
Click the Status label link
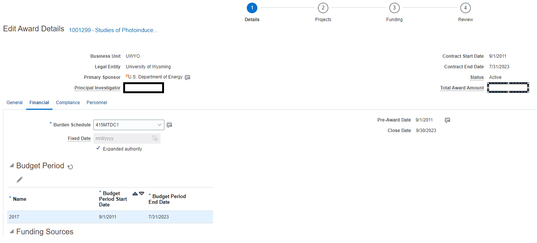pyautogui.click(x=477, y=77)
